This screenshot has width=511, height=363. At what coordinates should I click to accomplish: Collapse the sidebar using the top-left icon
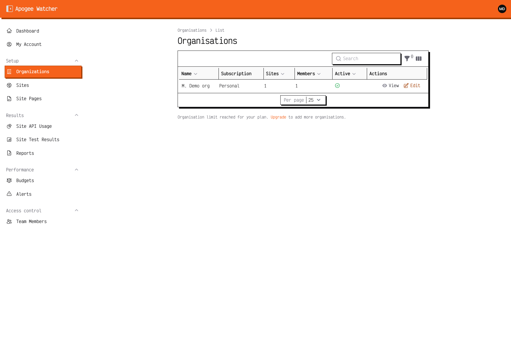(x=10, y=9)
